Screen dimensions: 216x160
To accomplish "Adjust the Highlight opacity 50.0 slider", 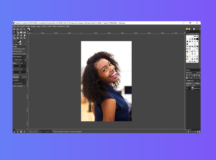I will (x=19, y=77).
